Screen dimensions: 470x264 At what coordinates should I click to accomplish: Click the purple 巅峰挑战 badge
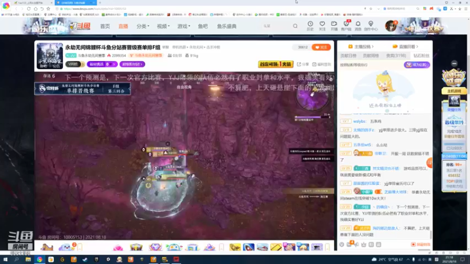(x=102, y=65)
